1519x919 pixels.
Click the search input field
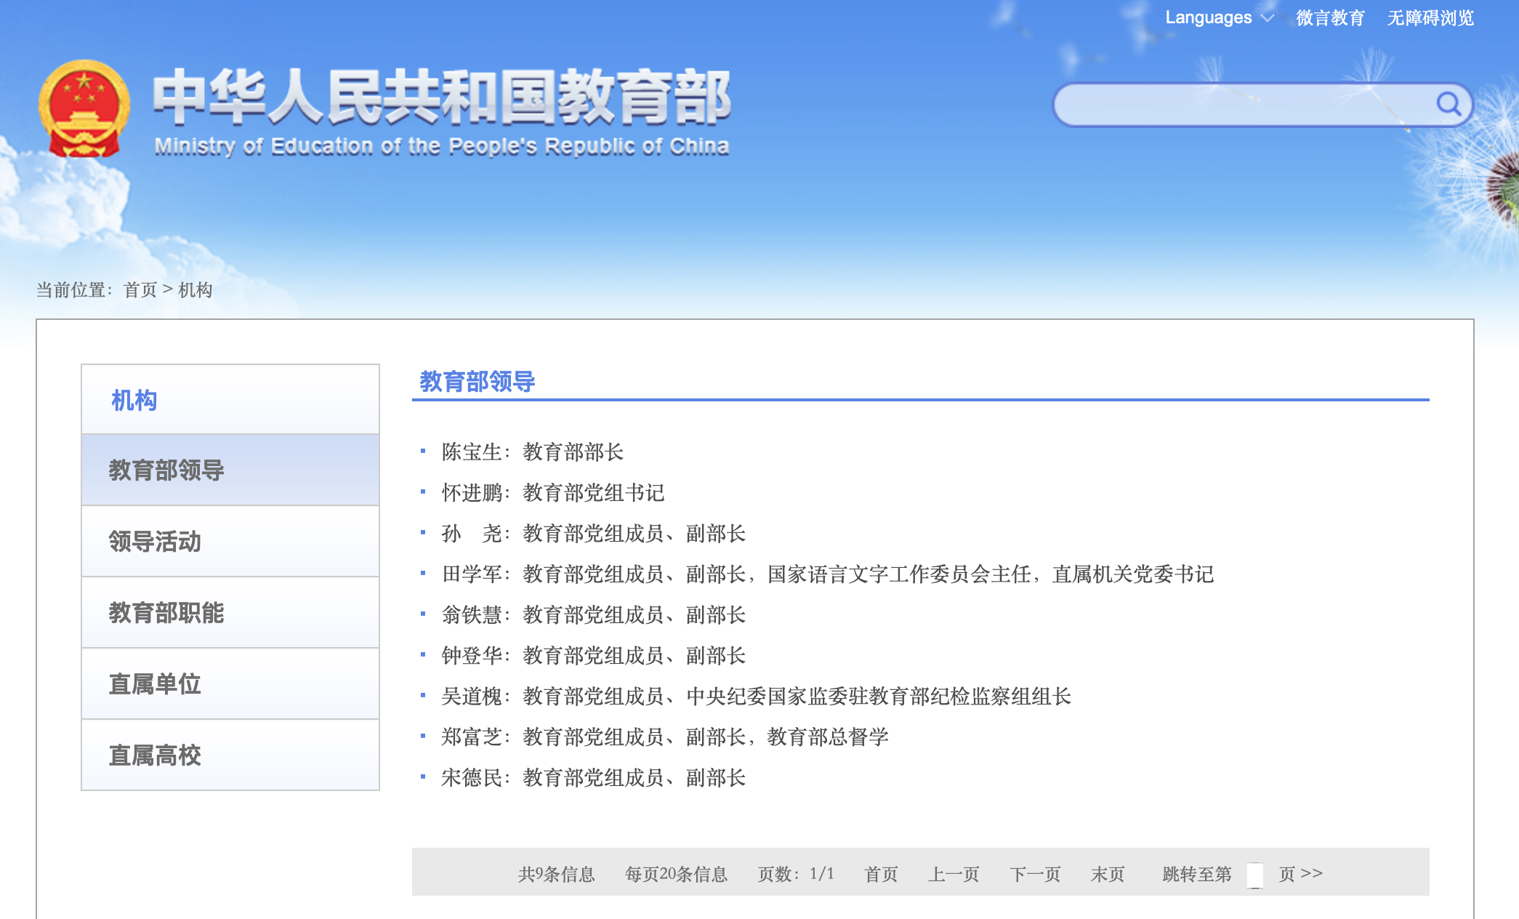pyautogui.click(x=1236, y=105)
